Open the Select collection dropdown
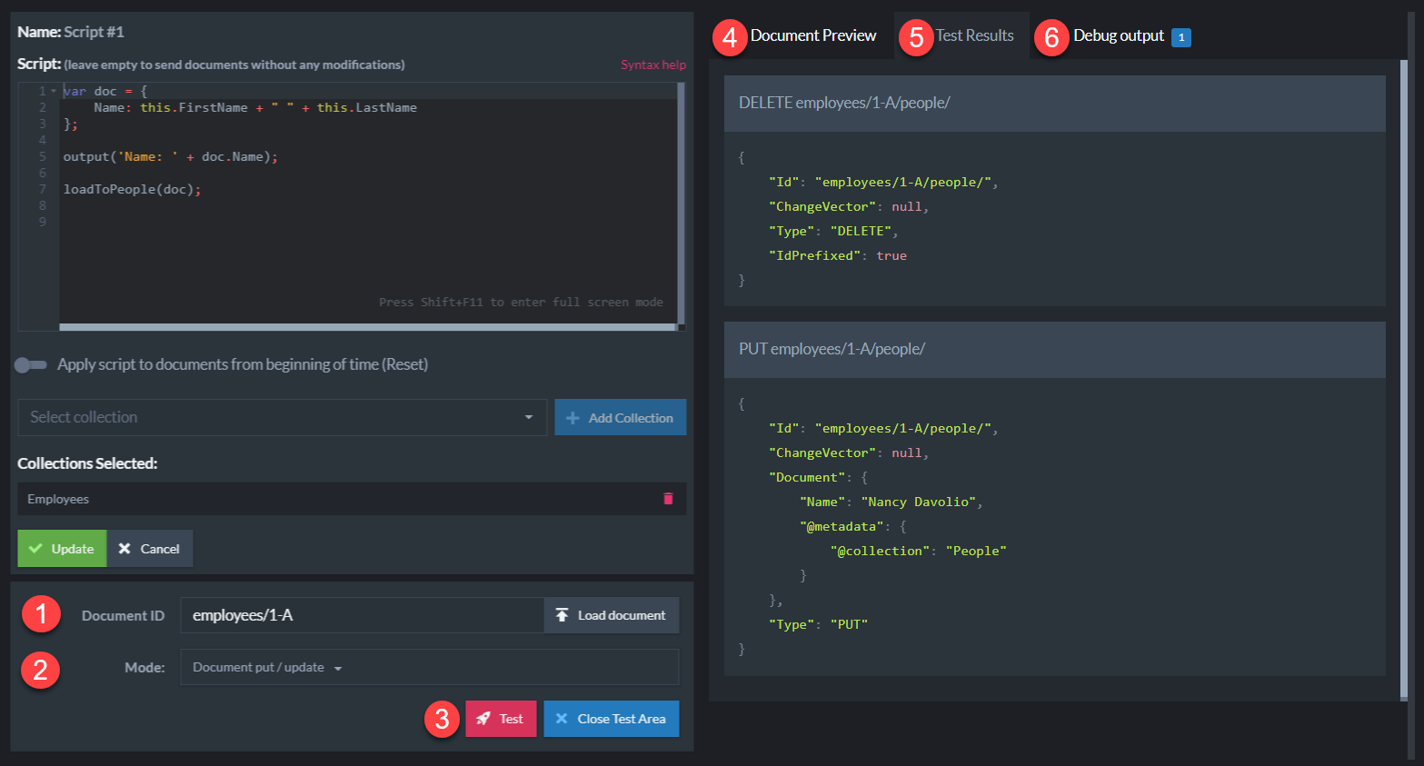1424x766 pixels. (x=283, y=417)
